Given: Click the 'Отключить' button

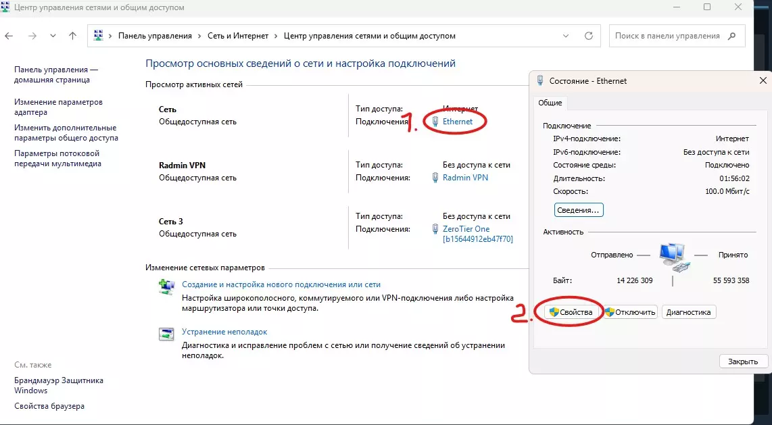Looking at the screenshot, I should coord(631,312).
